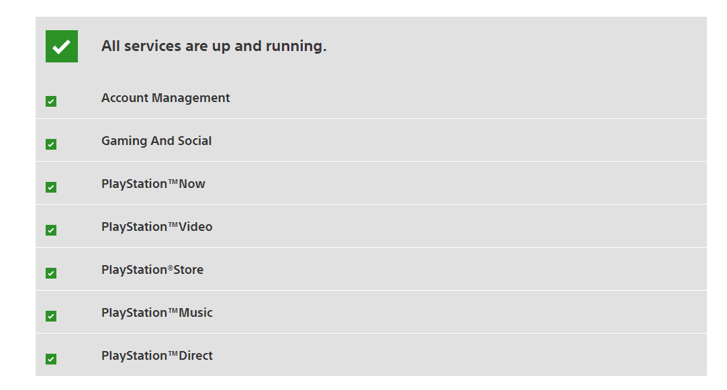
Task: Click the green check beside PlayStation Direct
Action: (51, 359)
